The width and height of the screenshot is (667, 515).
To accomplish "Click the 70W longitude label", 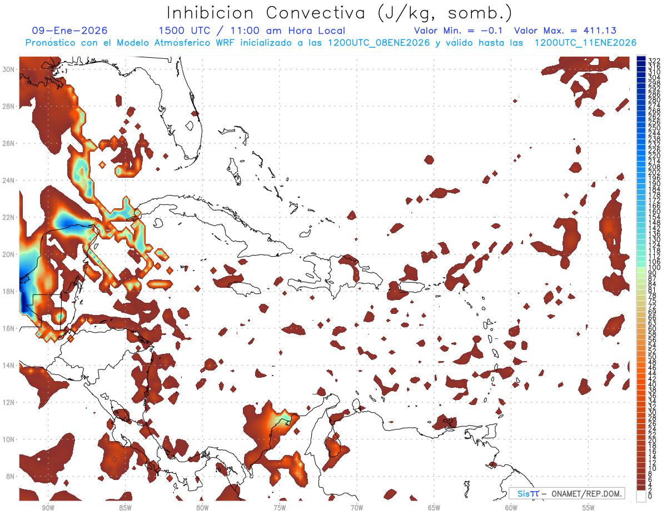I will tap(357, 508).
